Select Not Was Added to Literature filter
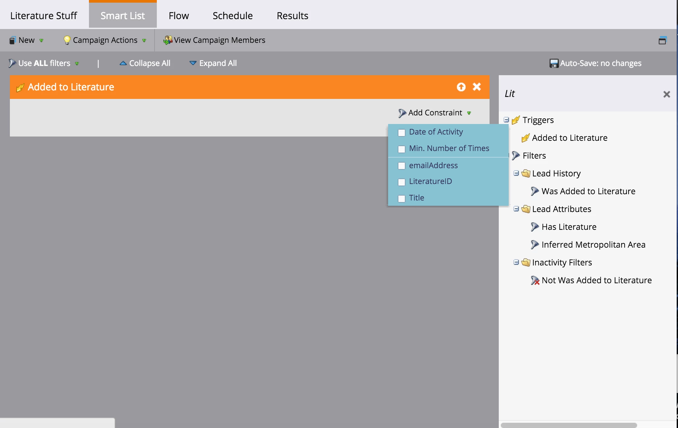Viewport: 678px width, 428px height. (x=596, y=280)
